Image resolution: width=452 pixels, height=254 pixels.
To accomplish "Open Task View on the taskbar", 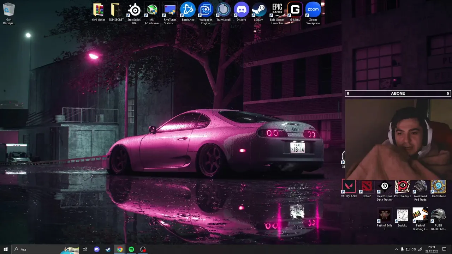I will [85, 249].
